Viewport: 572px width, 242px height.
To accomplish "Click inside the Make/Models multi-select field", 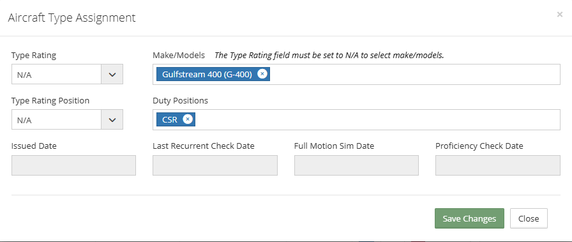I will click(x=414, y=75).
